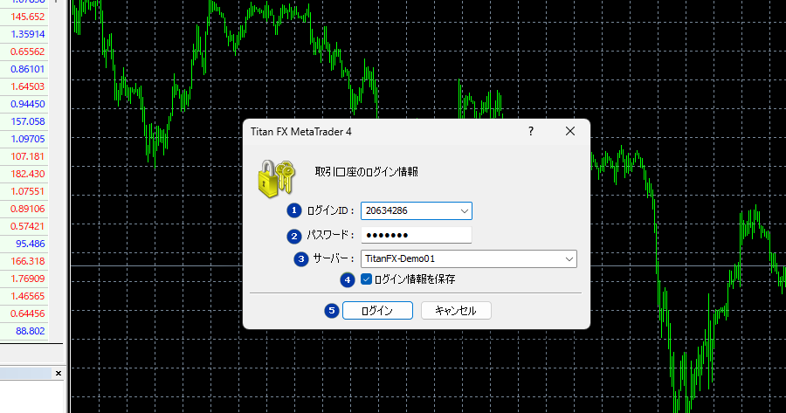Click the 取引口座のログイン情報 heading text
This screenshot has height=413, width=786.
click(x=366, y=172)
